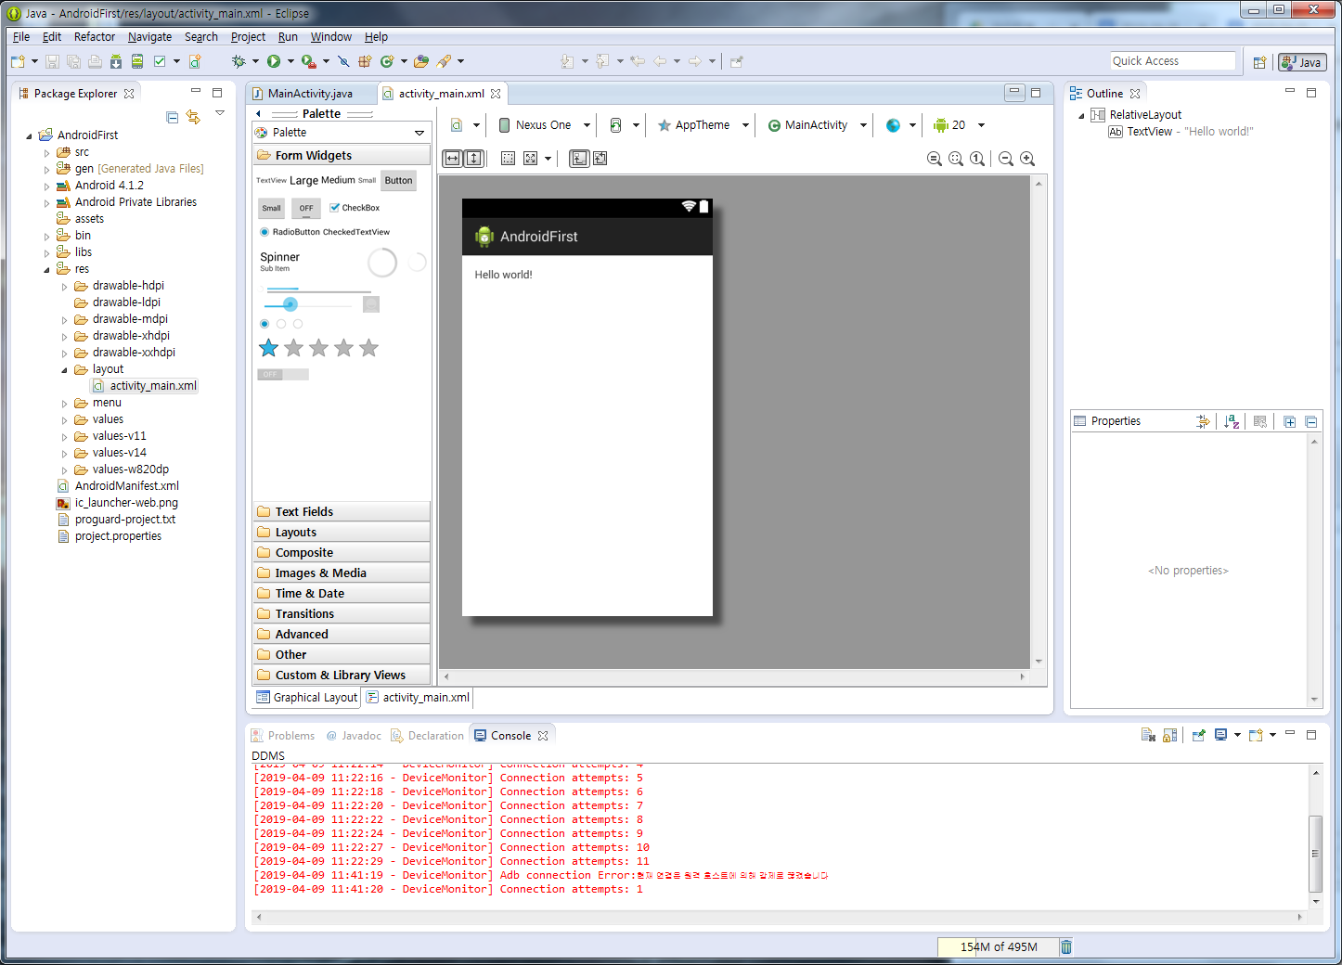
Task: Open the Refactor menu
Action: pos(95,37)
